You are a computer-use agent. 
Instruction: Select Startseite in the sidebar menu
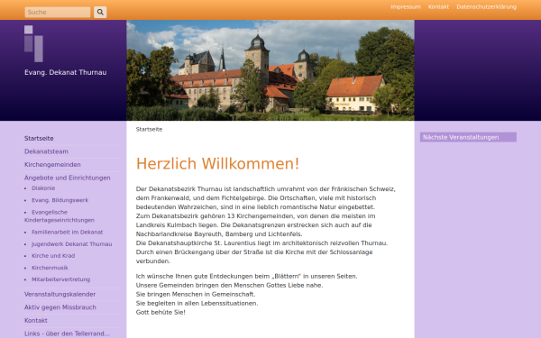click(x=39, y=138)
